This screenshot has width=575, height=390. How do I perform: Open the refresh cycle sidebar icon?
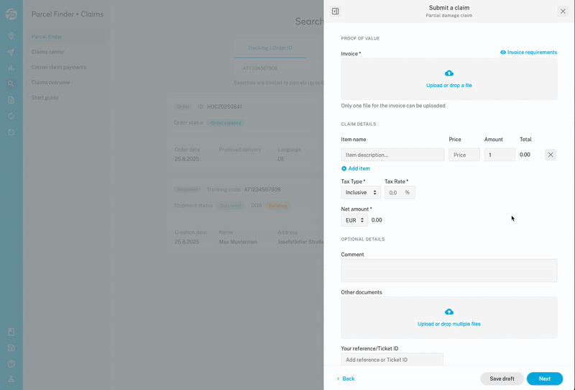(11, 116)
